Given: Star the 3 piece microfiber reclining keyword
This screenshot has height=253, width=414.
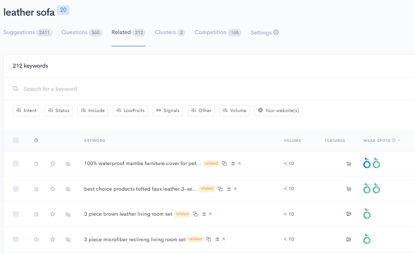Looking at the screenshot, I should [52, 239].
